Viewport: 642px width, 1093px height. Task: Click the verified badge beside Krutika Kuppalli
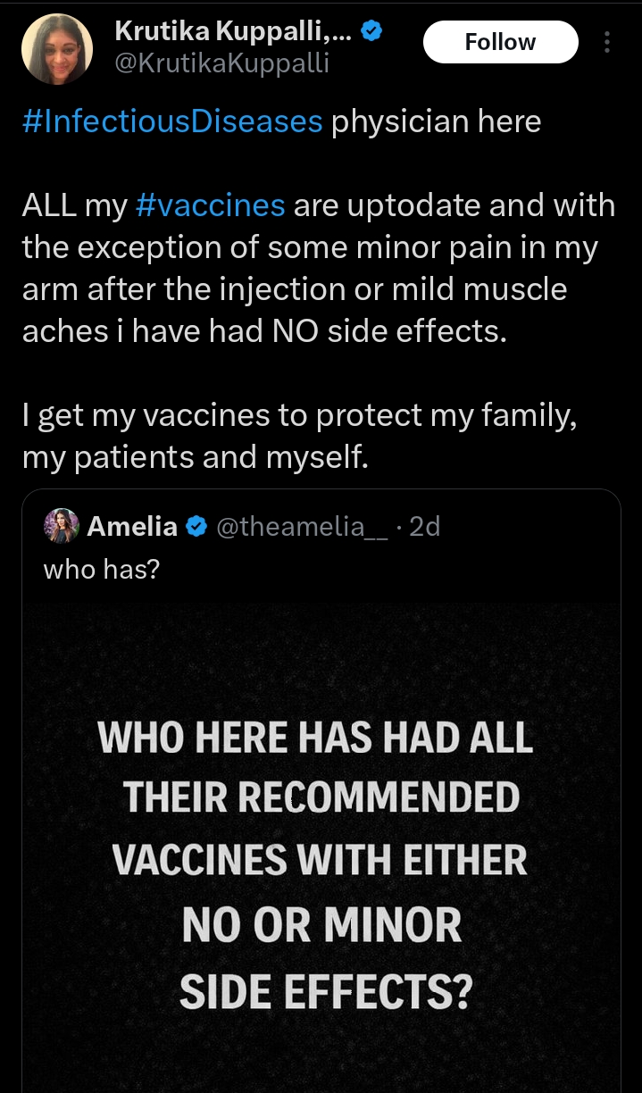point(371,33)
